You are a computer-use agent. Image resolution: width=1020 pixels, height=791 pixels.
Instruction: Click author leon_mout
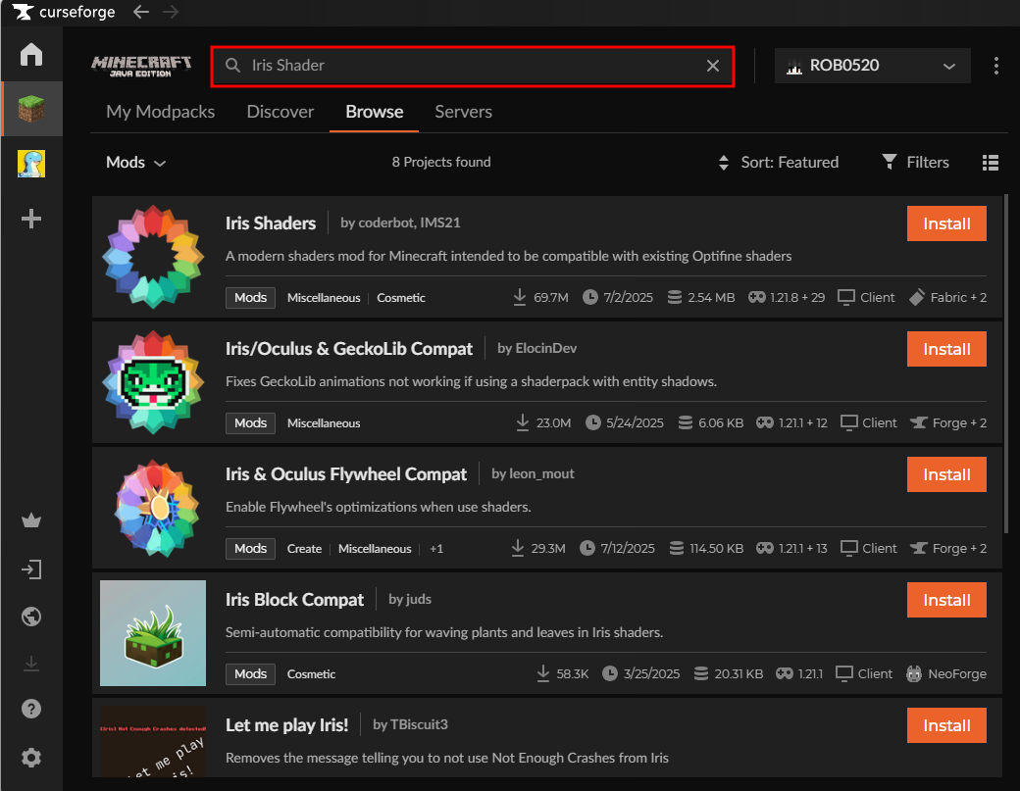pyautogui.click(x=541, y=473)
